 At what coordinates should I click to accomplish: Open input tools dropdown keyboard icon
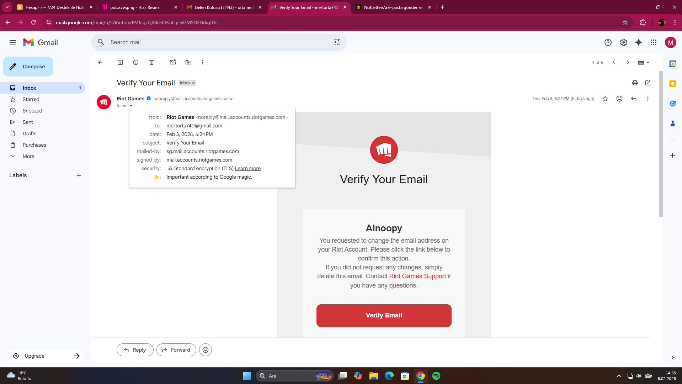(644, 63)
